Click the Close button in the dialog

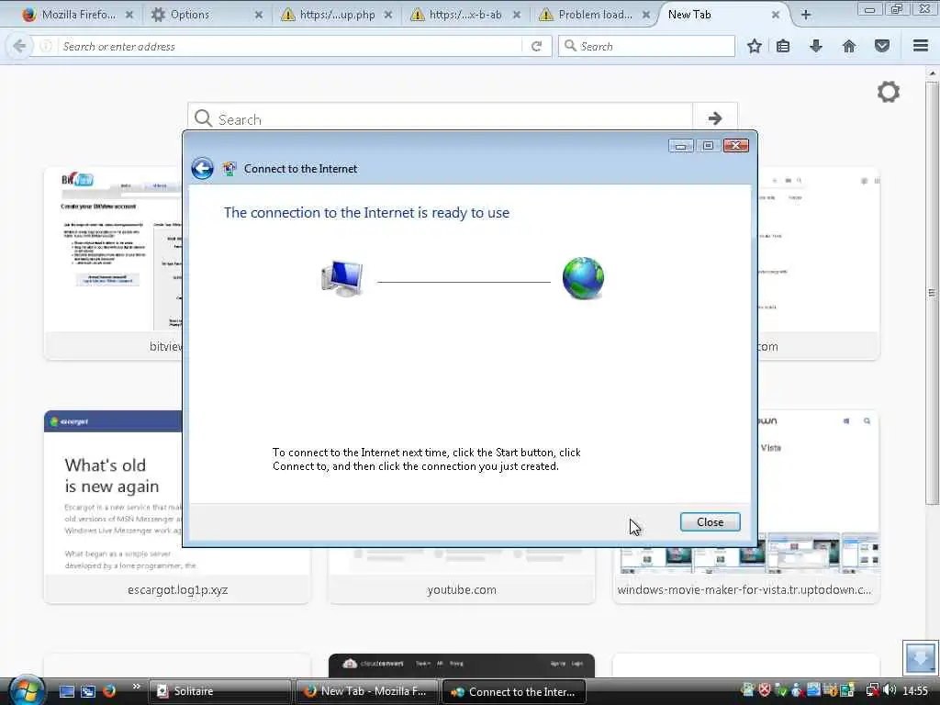coord(710,522)
